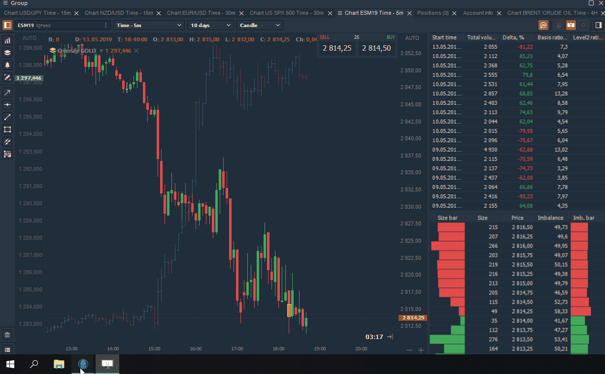Viewport: 605px width, 374px height.
Task: Click the SELL 2 814,25 button
Action: coord(336,48)
